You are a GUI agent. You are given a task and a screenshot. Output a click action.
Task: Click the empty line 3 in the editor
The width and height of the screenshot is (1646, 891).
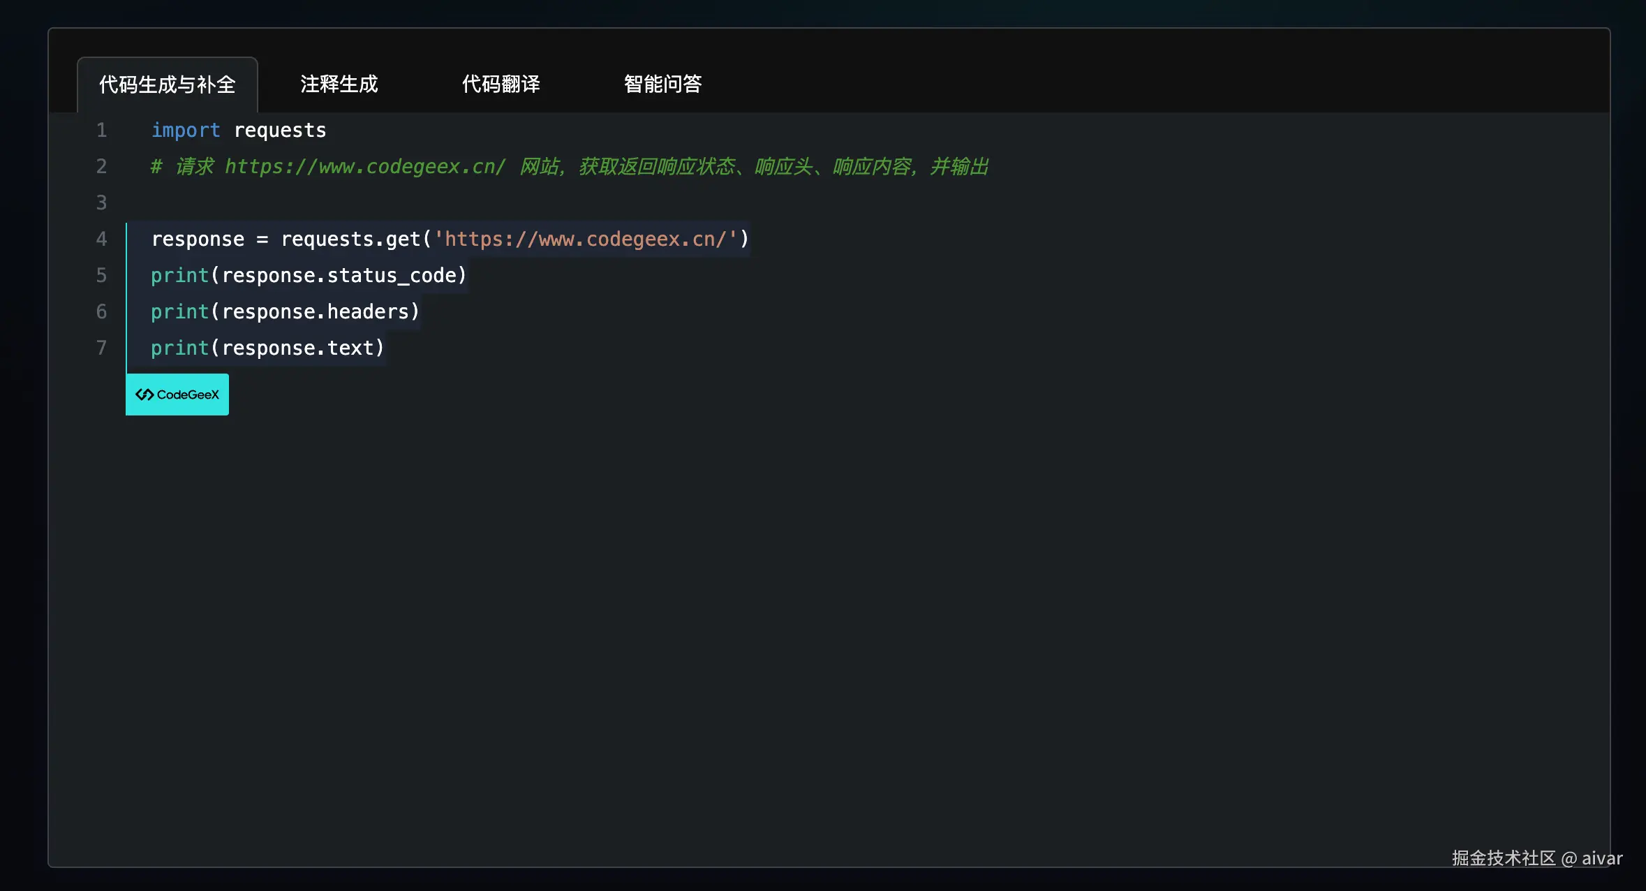279,202
